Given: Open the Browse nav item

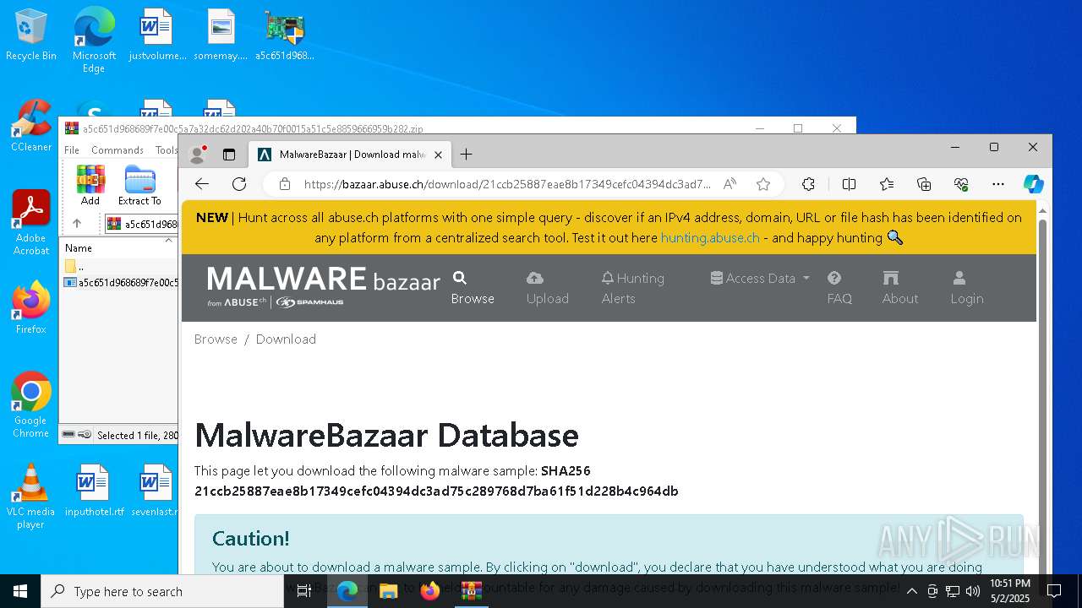Looking at the screenshot, I should pyautogui.click(x=473, y=288).
